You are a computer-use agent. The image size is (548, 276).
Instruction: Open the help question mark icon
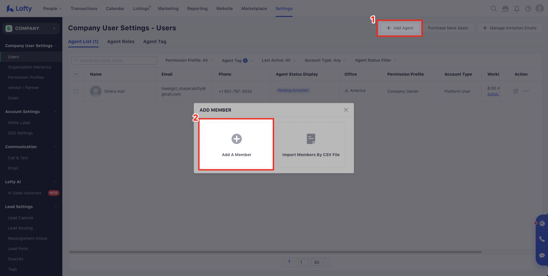[x=528, y=9]
